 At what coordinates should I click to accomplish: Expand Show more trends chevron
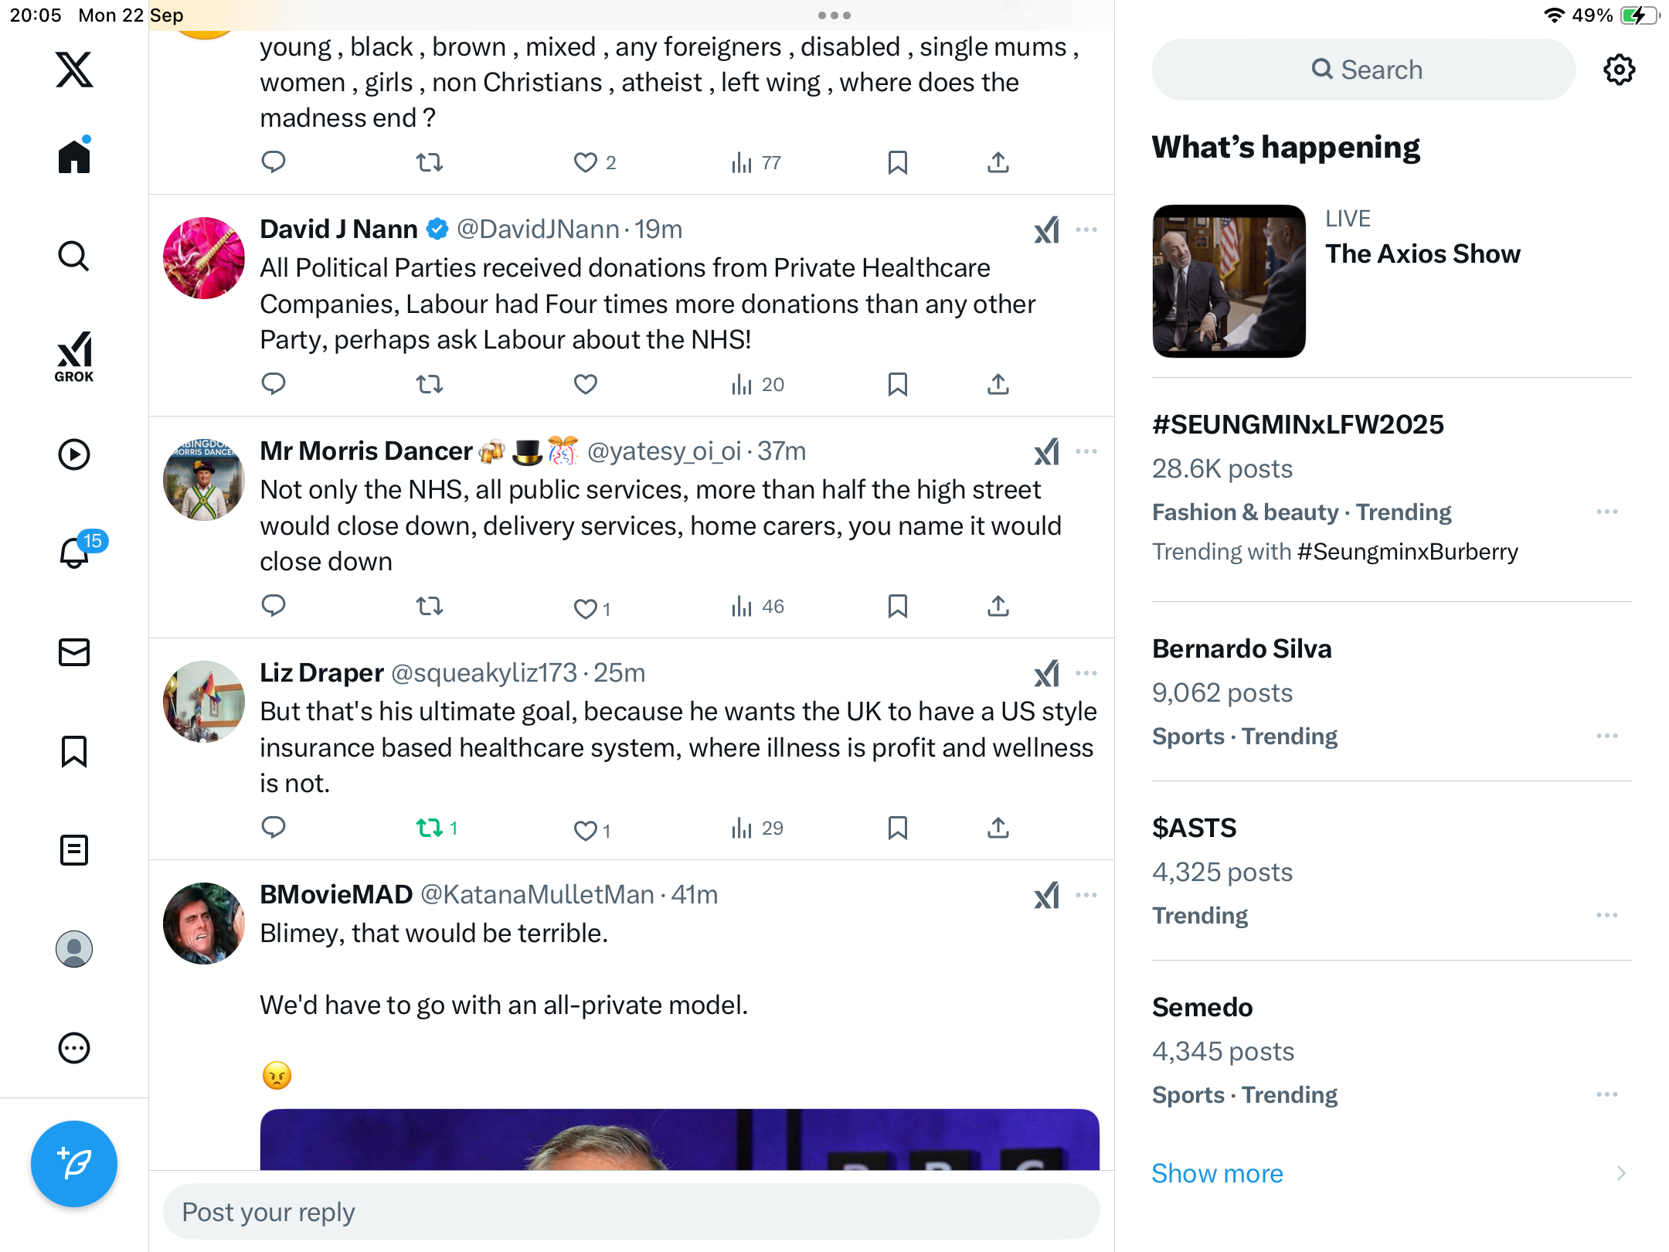[x=1620, y=1173]
